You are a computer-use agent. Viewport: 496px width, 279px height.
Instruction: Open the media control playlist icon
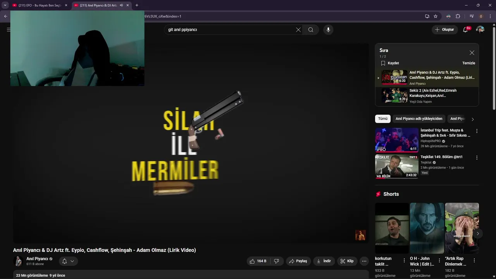coord(472,16)
